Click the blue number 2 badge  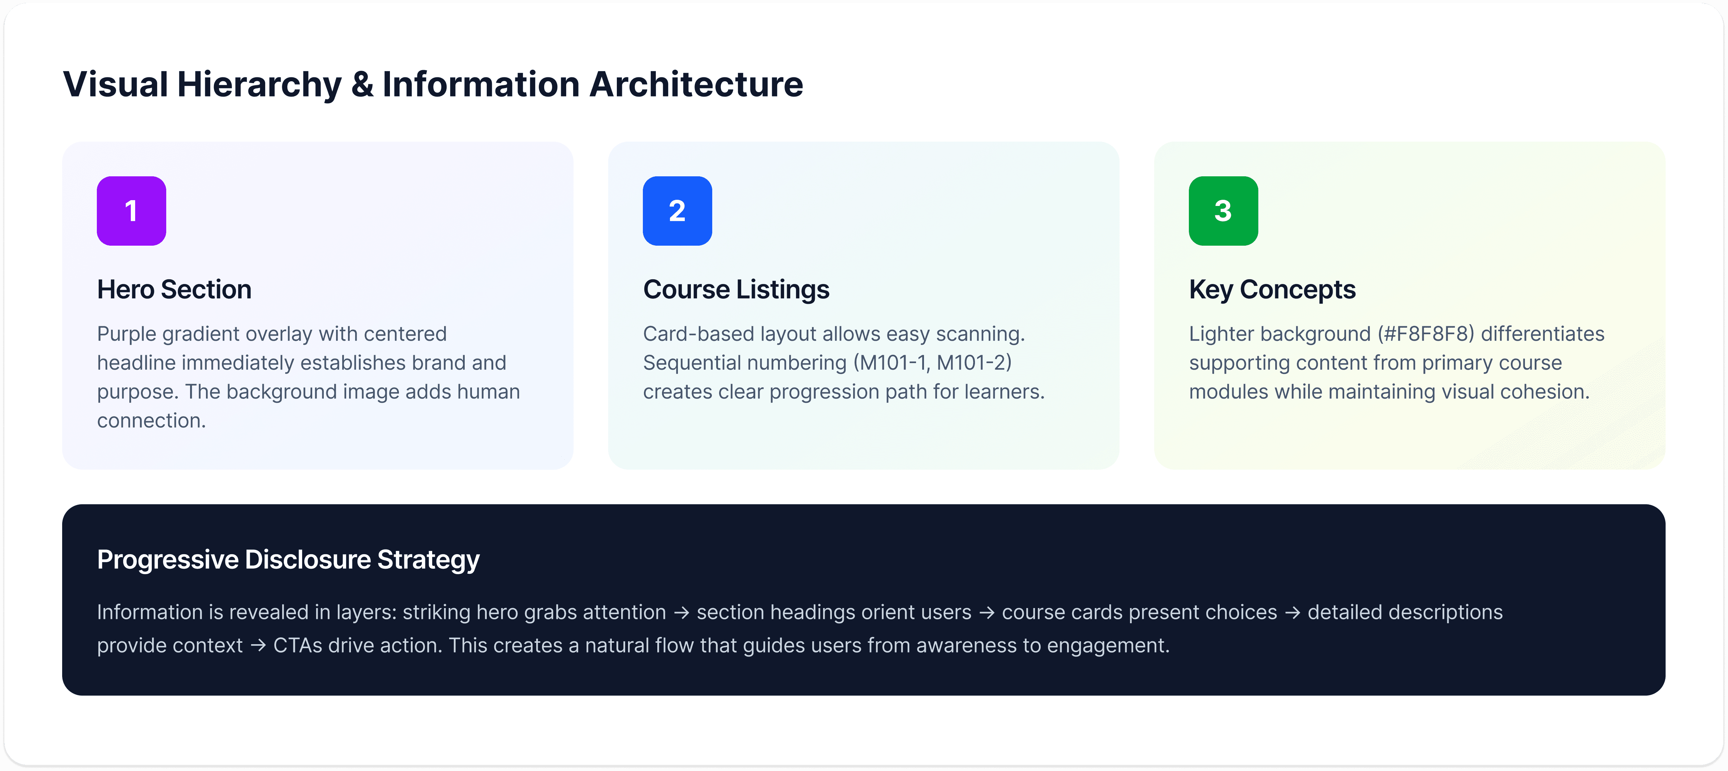coord(677,211)
